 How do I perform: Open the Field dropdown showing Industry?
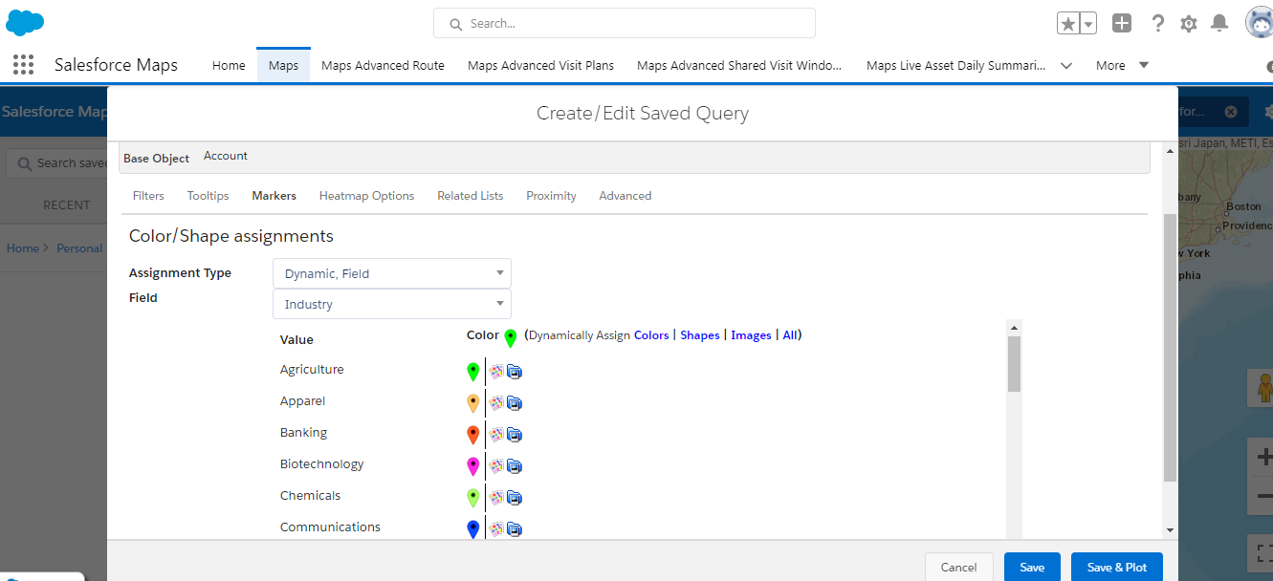391,304
